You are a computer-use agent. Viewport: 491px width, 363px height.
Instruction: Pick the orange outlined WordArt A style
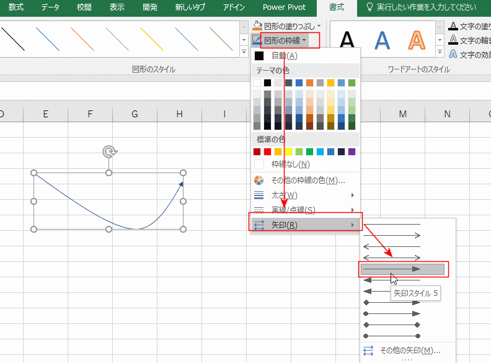pos(416,40)
